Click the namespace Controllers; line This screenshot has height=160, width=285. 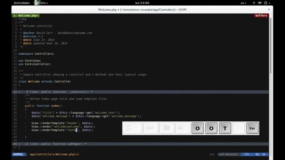(36, 54)
